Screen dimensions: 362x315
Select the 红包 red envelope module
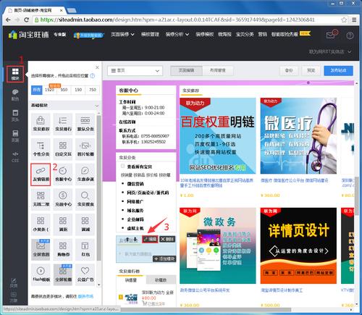[85, 249]
